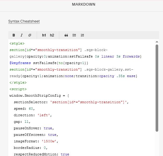Click the editor's vertical scrollbar thumb
The width and height of the screenshot is (163, 156).
tap(157, 88)
